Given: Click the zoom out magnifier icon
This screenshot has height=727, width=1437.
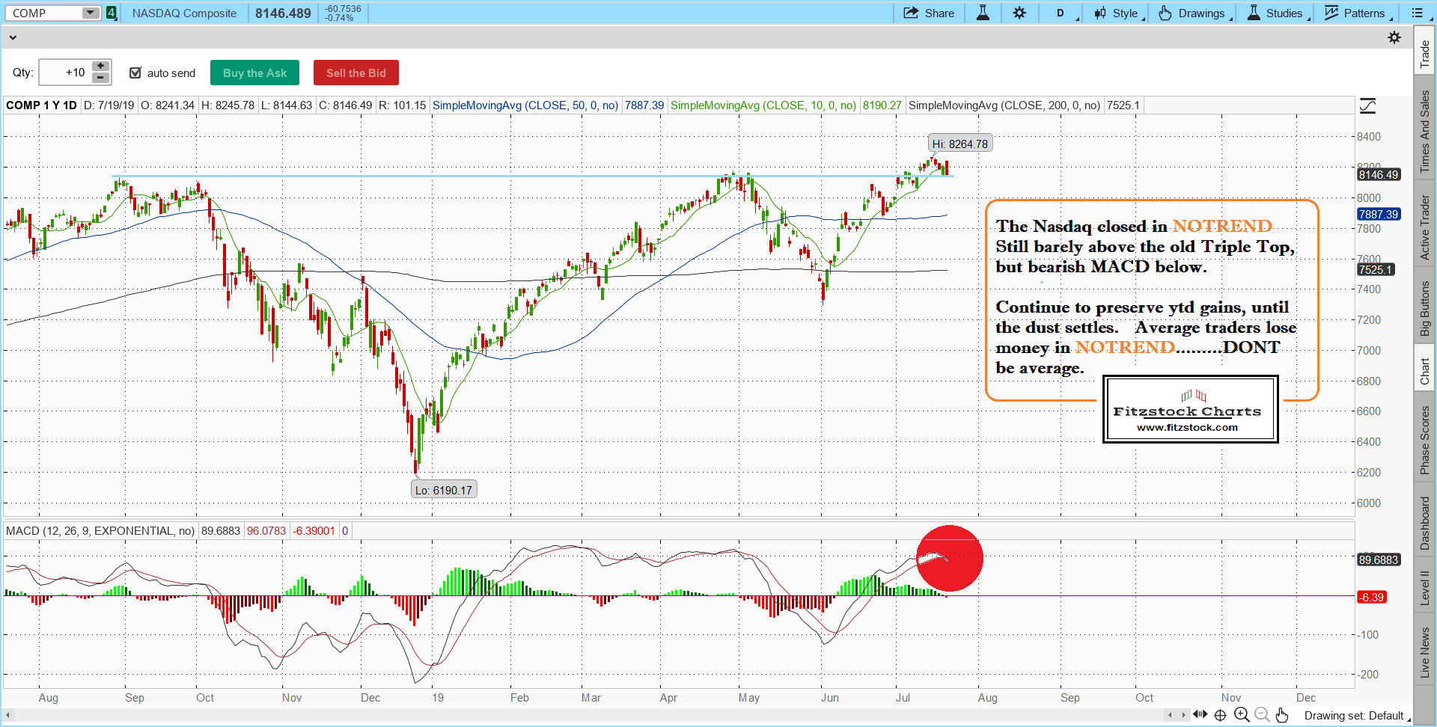Looking at the screenshot, I should coord(1262,715).
